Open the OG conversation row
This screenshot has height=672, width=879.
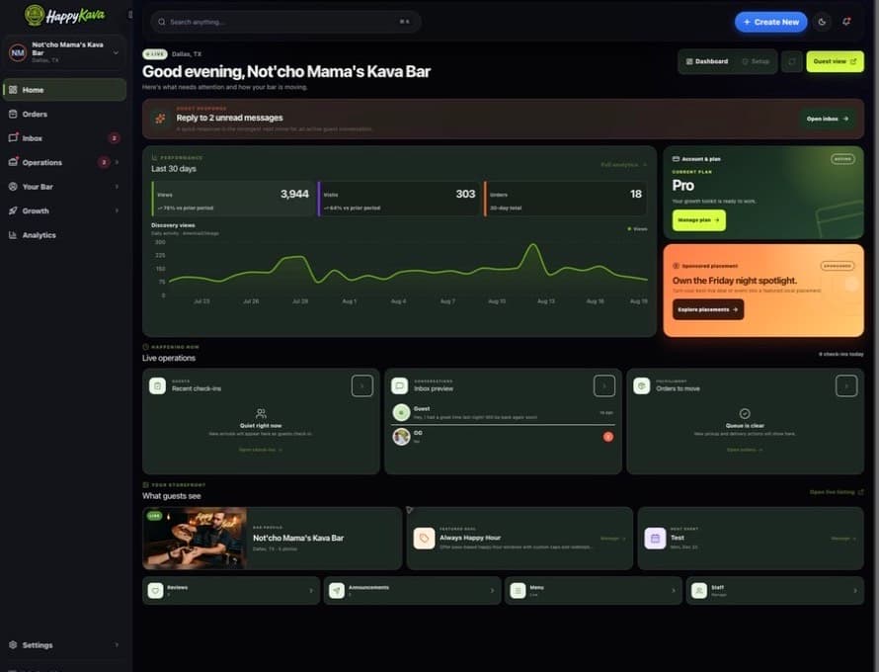point(503,437)
